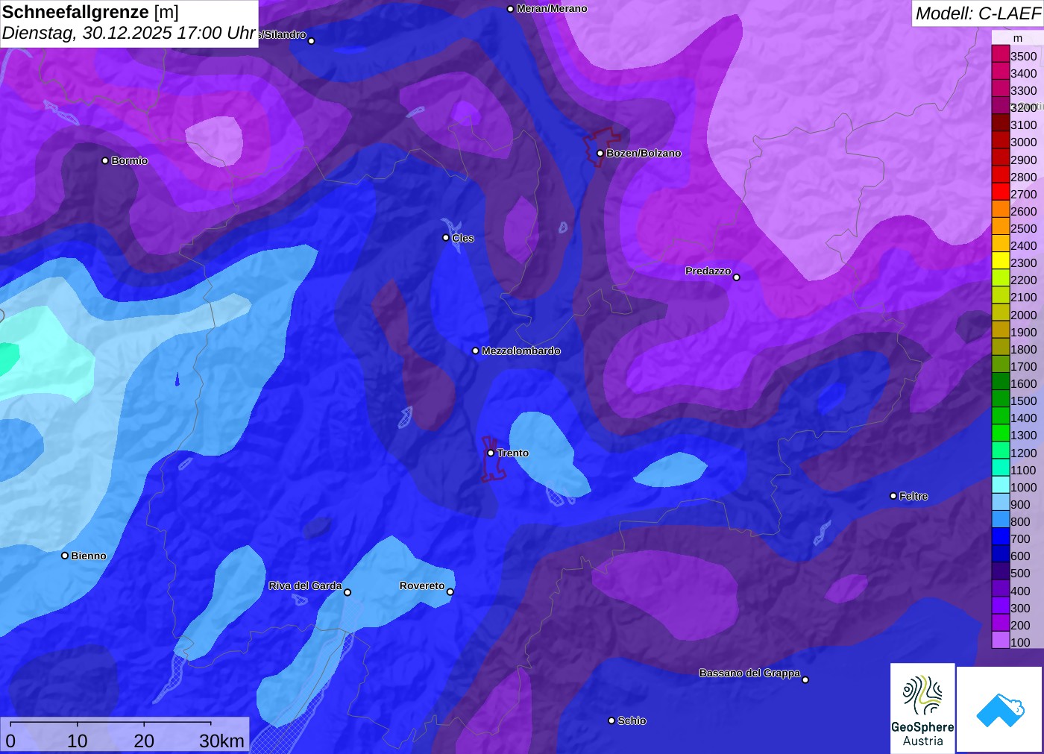Open the GeoSphere Austria logo

click(922, 708)
